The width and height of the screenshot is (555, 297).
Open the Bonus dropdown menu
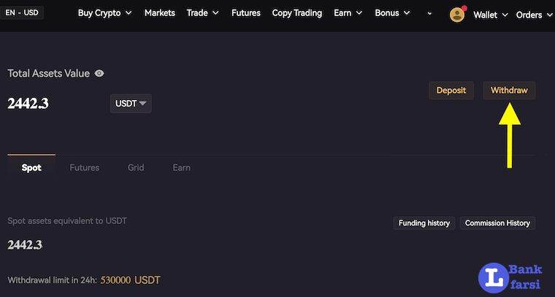[392, 13]
